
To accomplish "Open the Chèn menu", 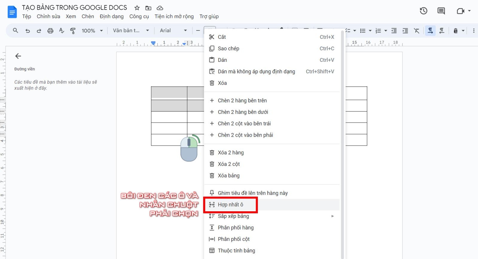I will click(88, 16).
